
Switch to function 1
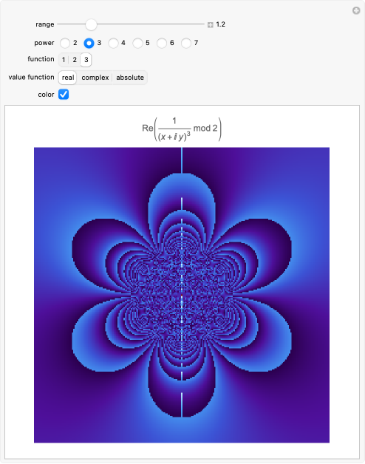click(64, 60)
